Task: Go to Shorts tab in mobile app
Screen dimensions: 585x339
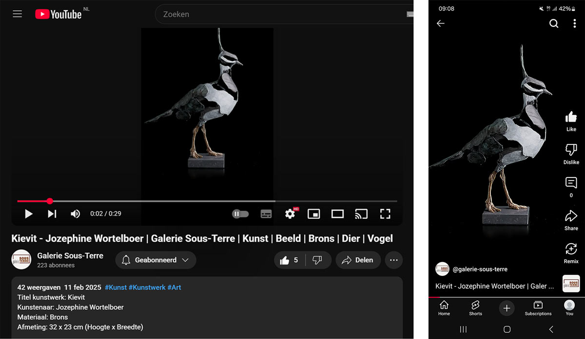Action: 475,307
